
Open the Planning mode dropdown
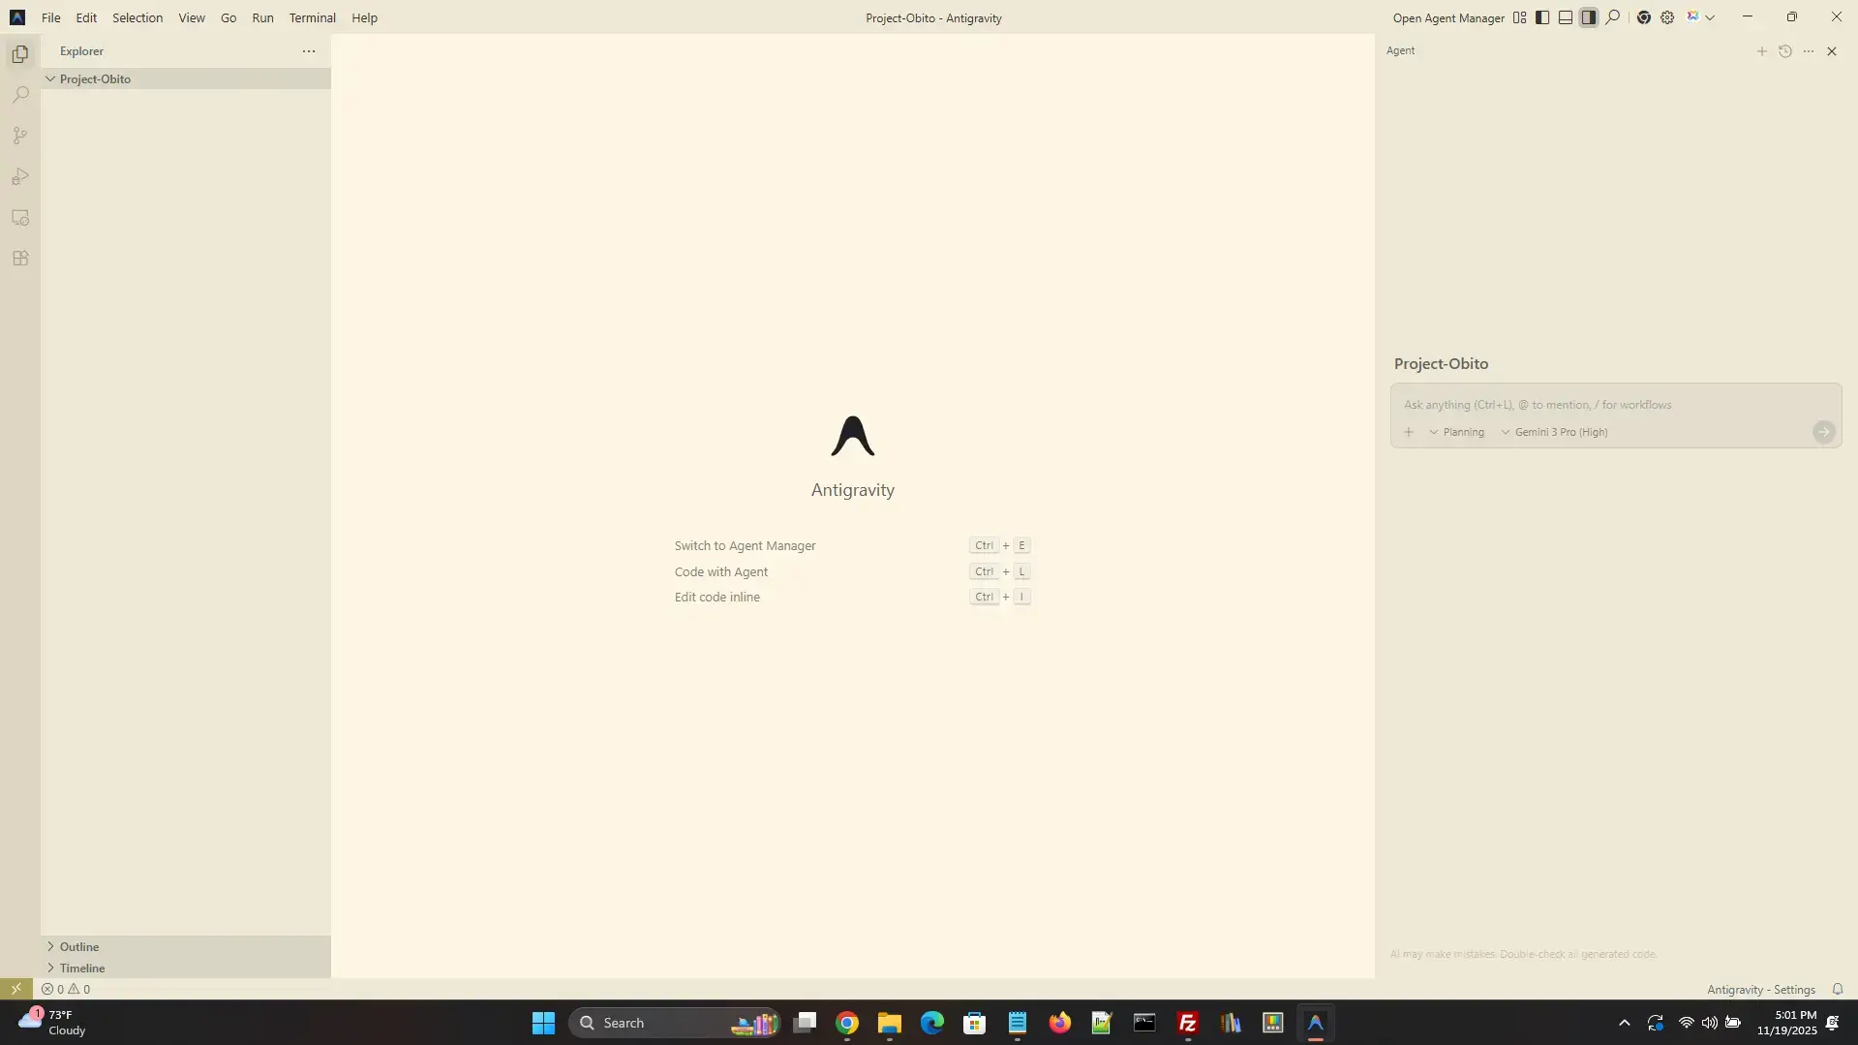[x=1456, y=432]
